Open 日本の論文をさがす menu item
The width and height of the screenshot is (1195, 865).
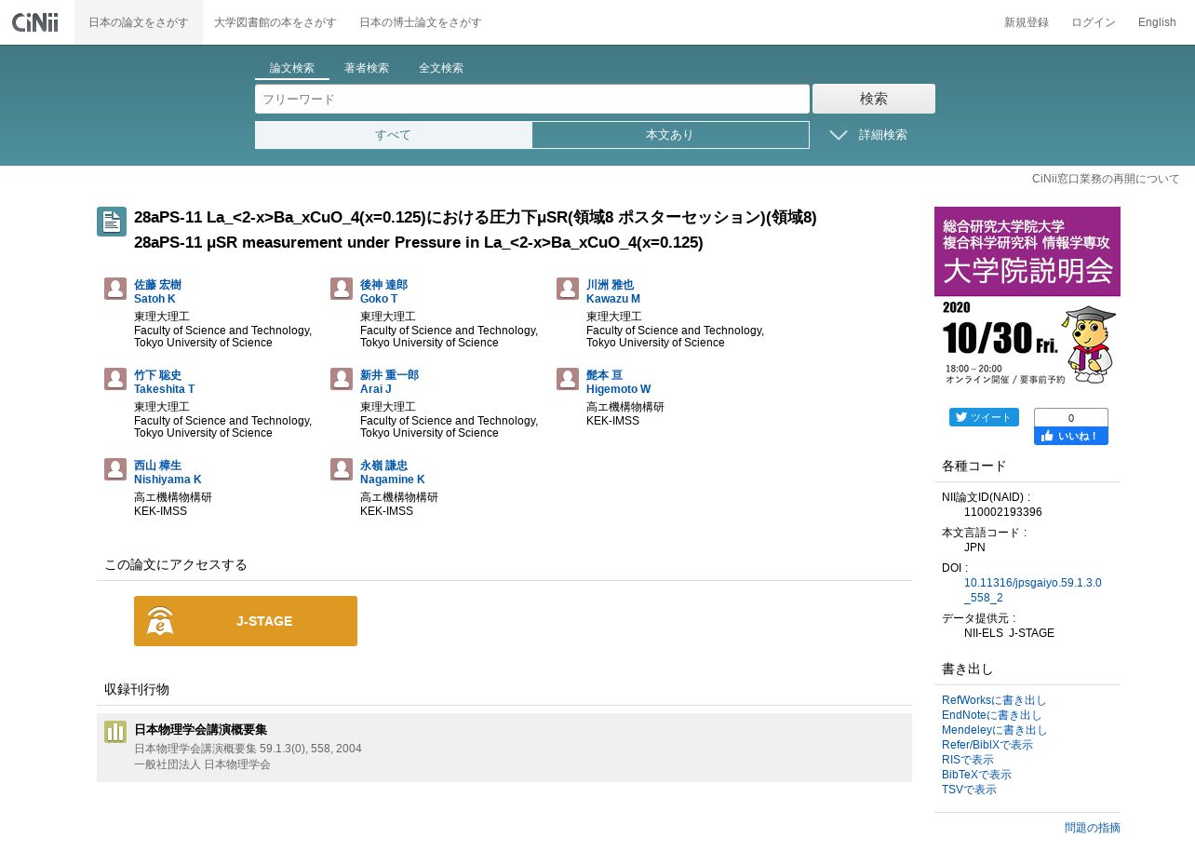[x=139, y=22]
